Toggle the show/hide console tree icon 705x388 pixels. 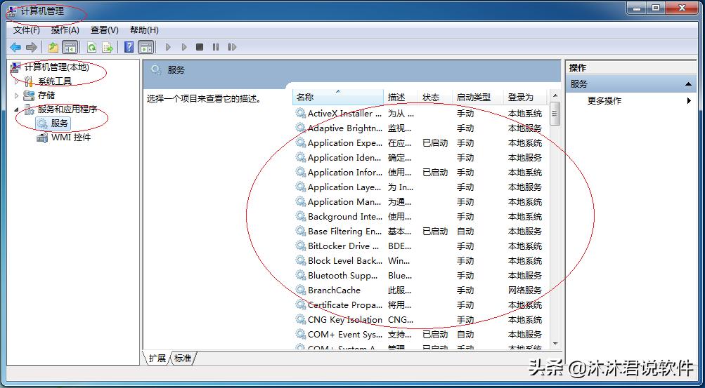70,47
